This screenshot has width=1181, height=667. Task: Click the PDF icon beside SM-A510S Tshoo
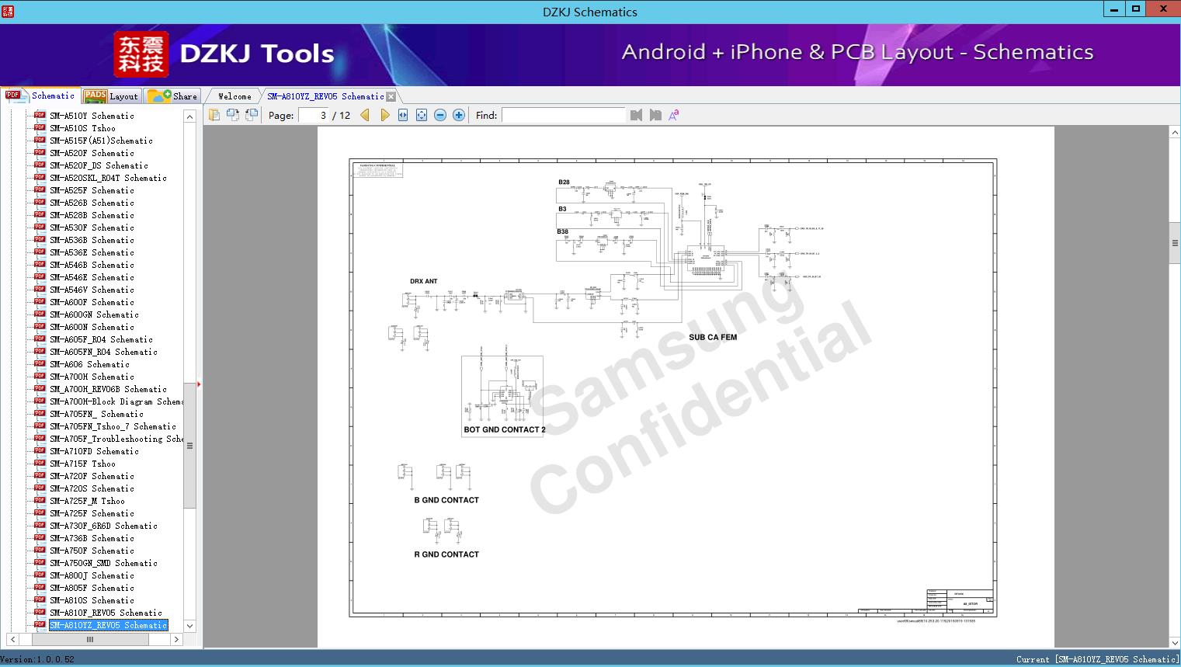coord(40,127)
